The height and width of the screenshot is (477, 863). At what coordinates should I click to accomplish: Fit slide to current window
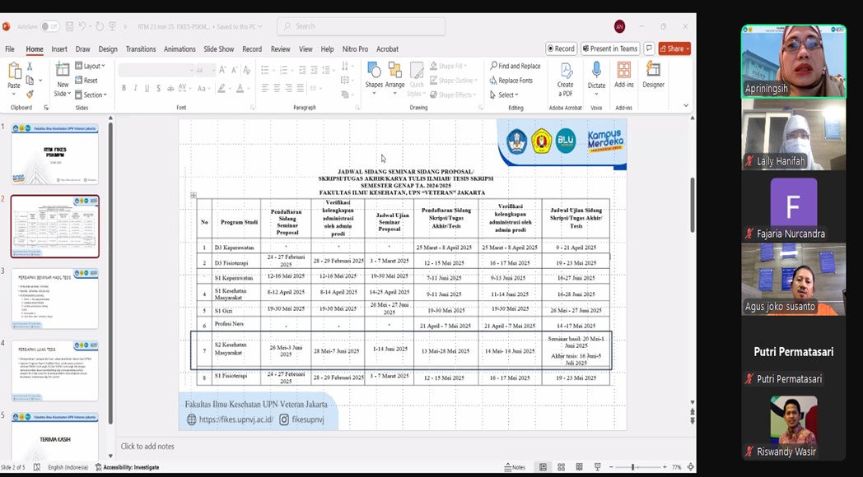point(690,467)
